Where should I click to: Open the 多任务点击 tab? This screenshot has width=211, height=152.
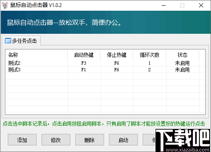(x=21, y=41)
